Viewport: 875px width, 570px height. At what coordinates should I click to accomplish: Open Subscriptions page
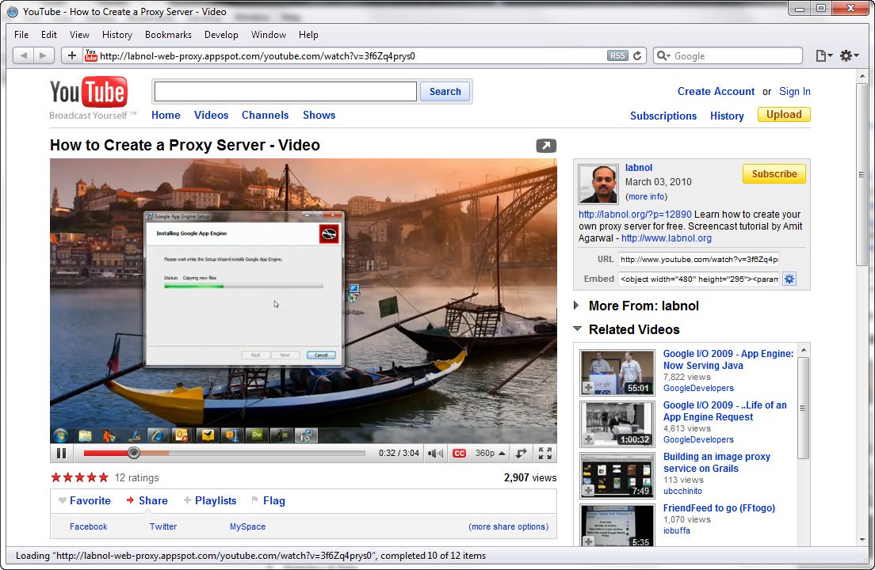663,116
